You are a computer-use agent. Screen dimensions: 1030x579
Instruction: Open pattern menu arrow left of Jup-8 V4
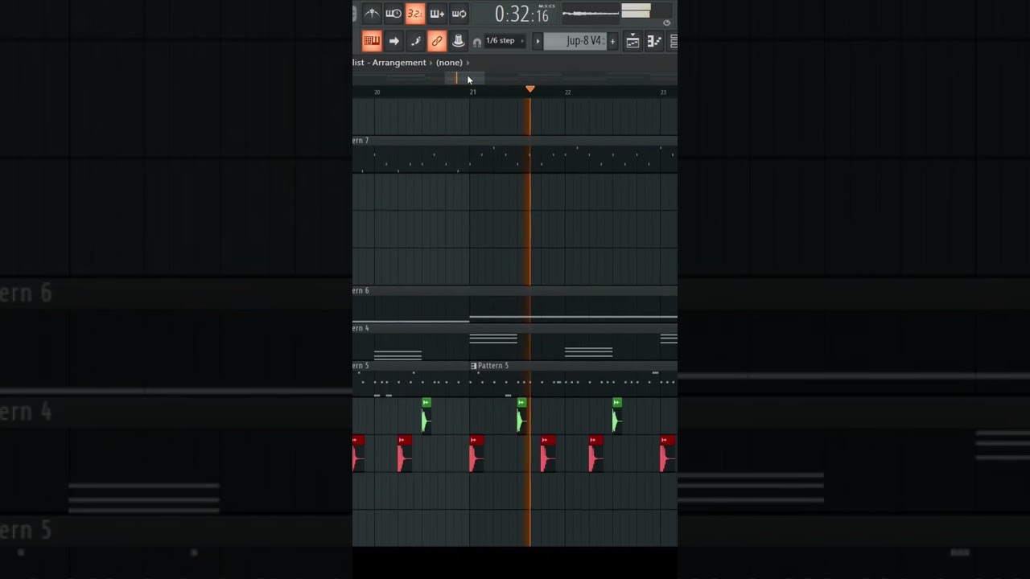click(x=538, y=41)
